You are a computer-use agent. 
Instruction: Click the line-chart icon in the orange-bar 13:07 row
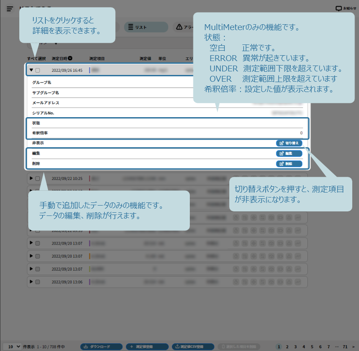pyautogui.click(x=298, y=256)
